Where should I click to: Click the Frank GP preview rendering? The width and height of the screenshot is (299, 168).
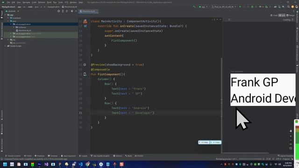point(263,90)
